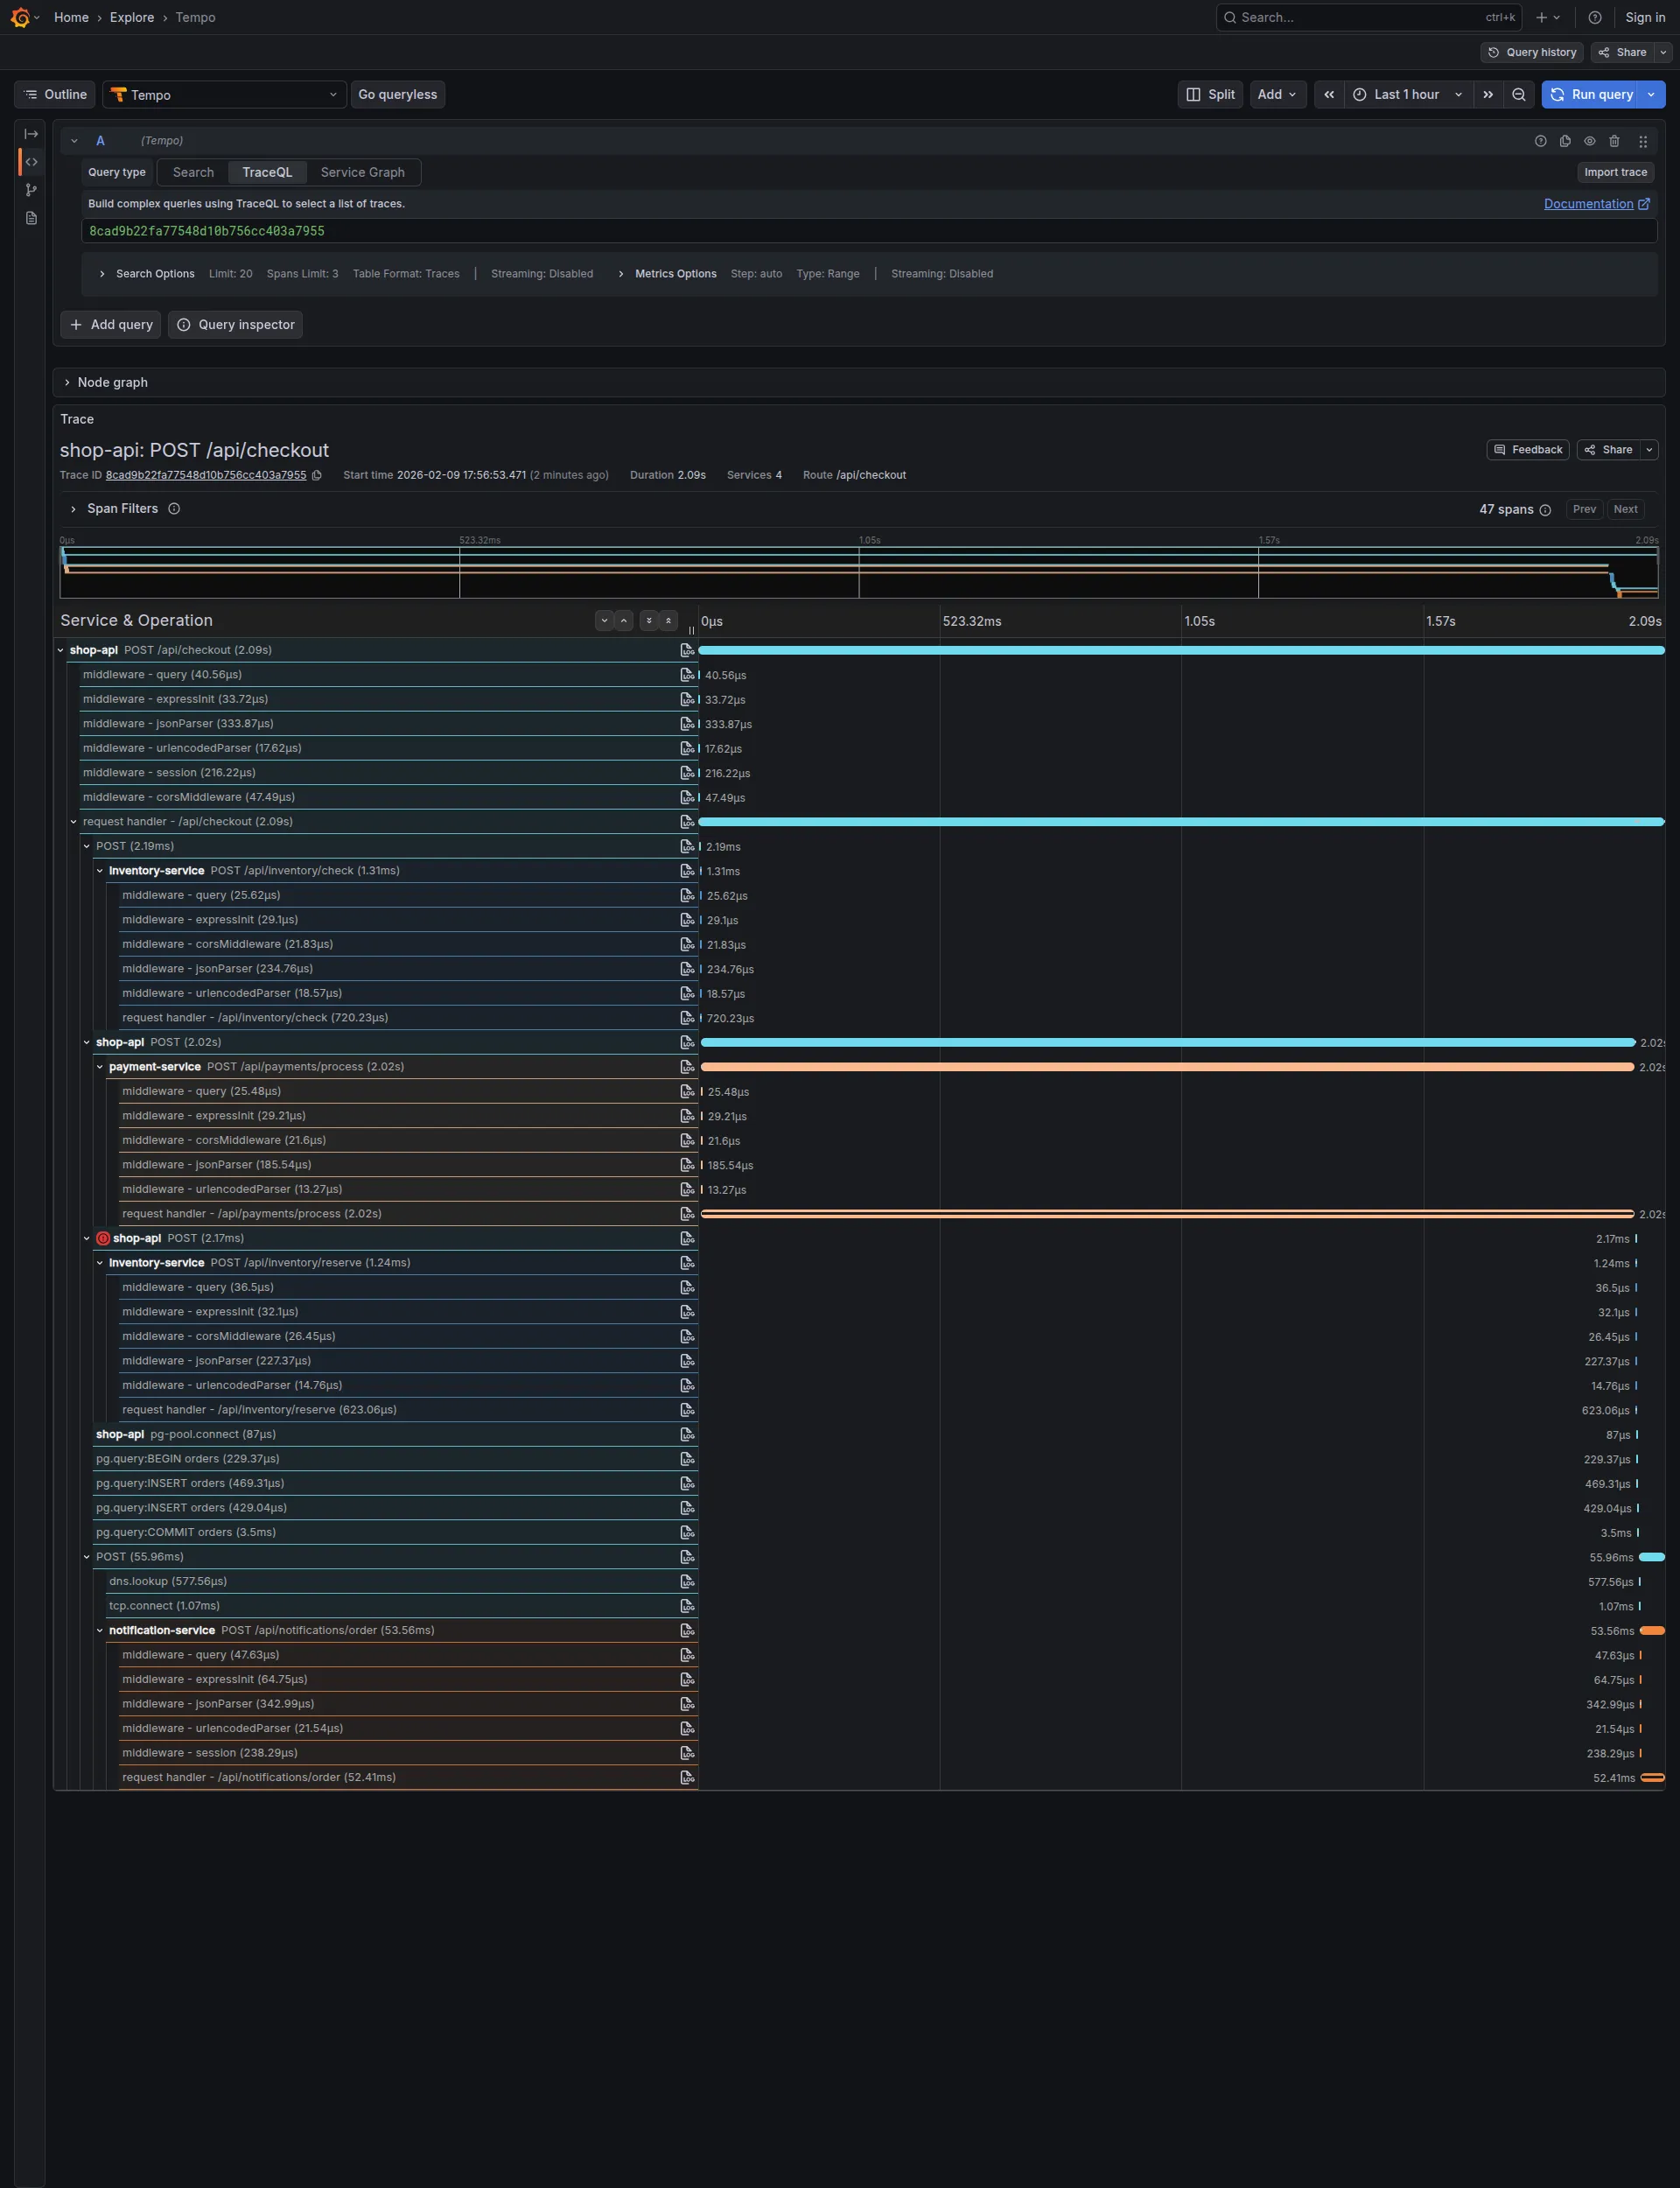The height and width of the screenshot is (2188, 1680).
Task: Shift time range backwards
Action: click(x=1329, y=94)
